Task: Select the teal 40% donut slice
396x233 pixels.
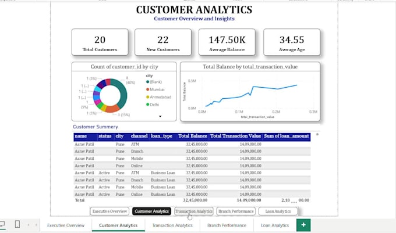Action: [x=122, y=93]
